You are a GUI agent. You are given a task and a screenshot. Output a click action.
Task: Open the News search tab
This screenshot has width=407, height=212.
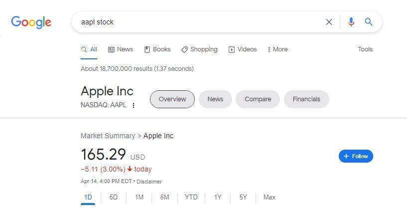point(121,49)
